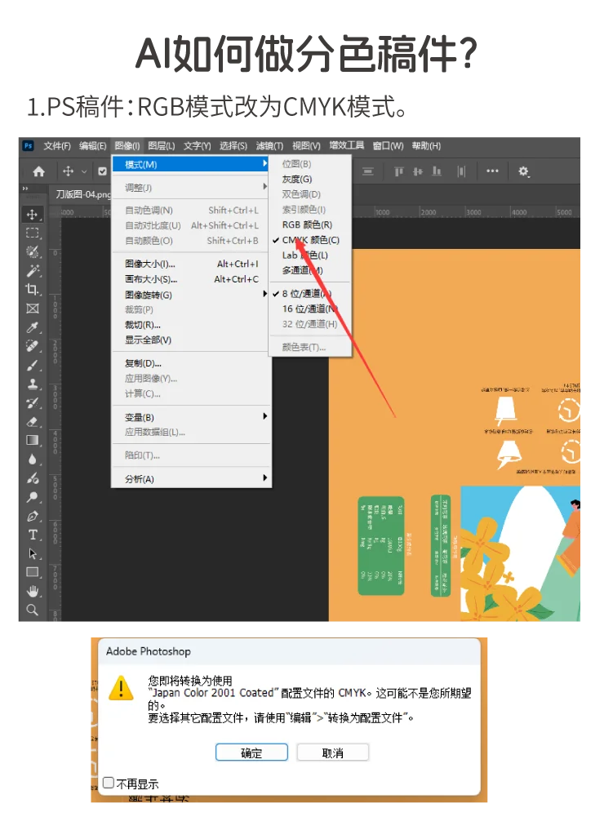Open the 窗口(W) menu
613x817 pixels.
click(388, 146)
